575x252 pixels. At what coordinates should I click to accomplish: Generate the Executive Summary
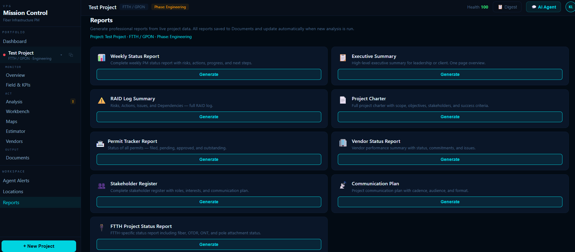(x=450, y=74)
